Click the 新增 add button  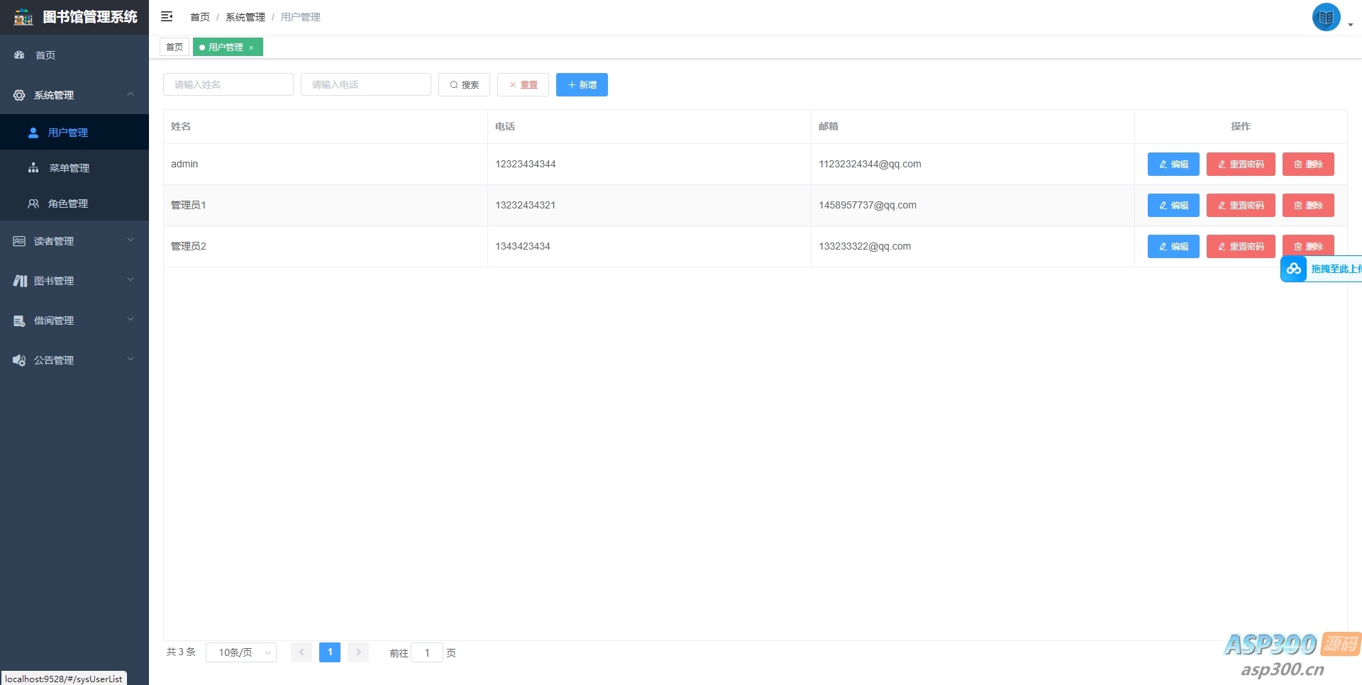tap(582, 84)
